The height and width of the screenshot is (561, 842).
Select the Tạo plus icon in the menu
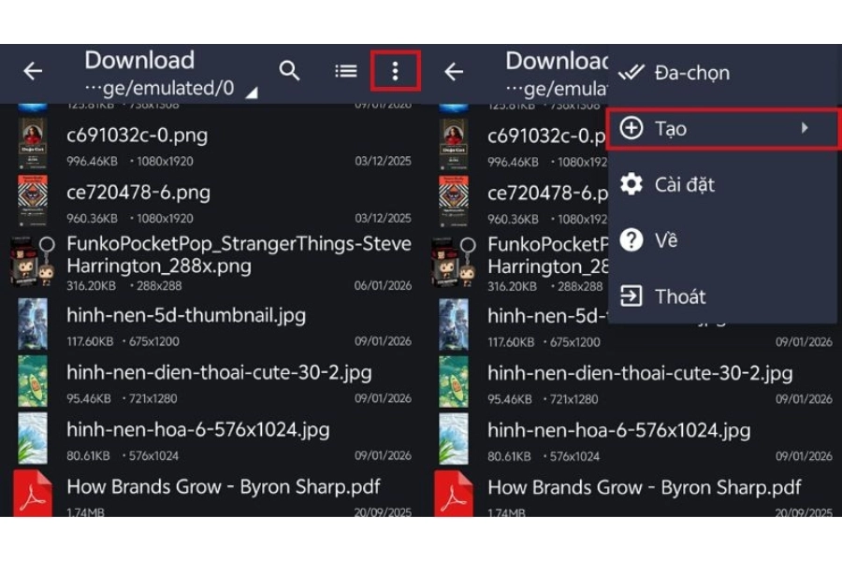634,128
